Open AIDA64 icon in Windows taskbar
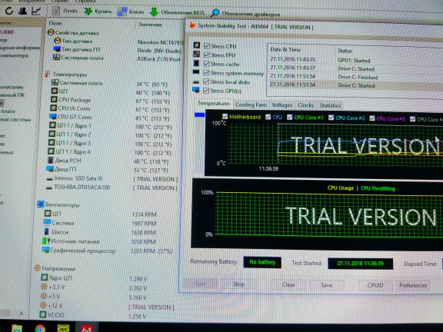The image size is (443, 332). [x=86, y=328]
